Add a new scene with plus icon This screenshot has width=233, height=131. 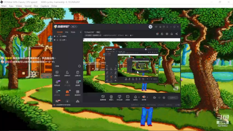(x=81, y=32)
